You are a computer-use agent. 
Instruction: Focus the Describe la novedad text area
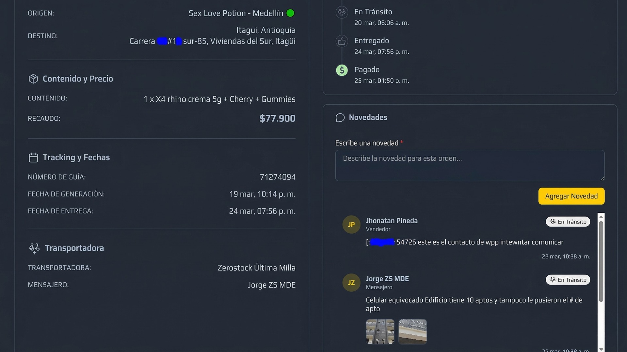pos(470,166)
